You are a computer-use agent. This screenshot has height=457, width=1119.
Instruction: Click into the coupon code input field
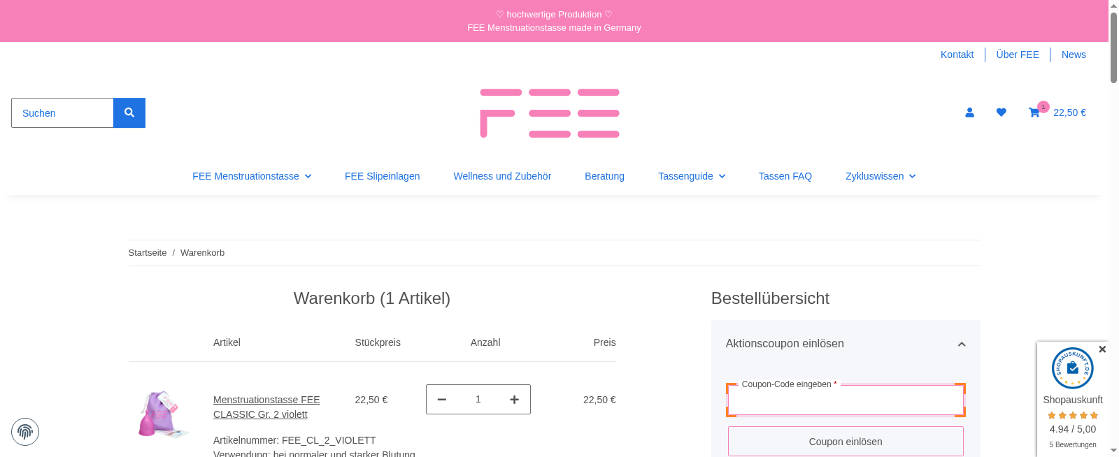[846, 400]
